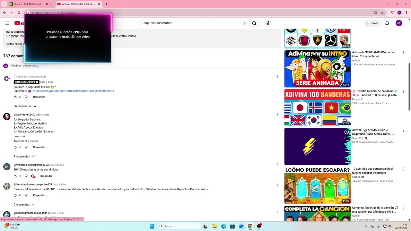Open the YouTube account avatar menu
The height and width of the screenshot is (231, 411).
[399, 23]
